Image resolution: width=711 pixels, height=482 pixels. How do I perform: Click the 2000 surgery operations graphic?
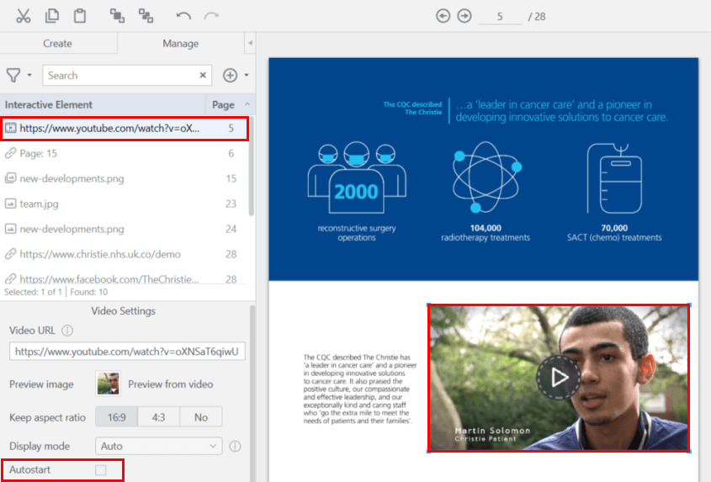pos(357,177)
